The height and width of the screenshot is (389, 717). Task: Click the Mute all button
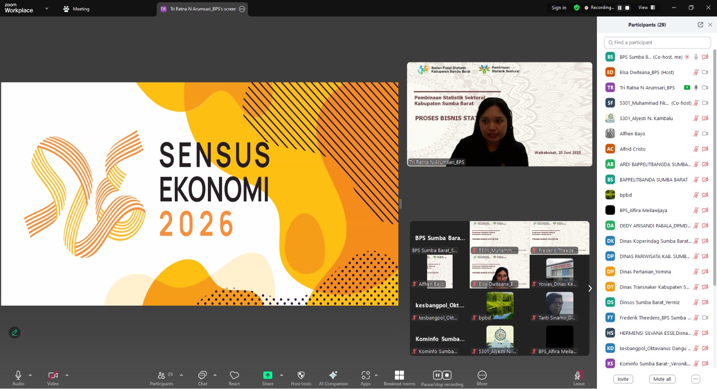tap(662, 379)
